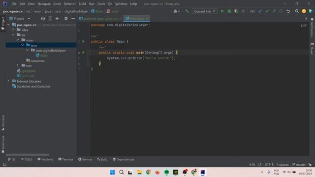Toggle the OFF inspection indicator in editor
The height and width of the screenshot is (177, 315).
304,26
